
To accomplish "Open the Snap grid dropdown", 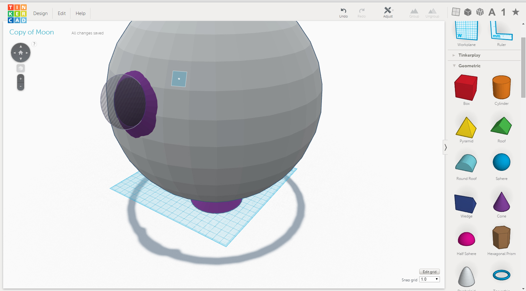I will [430, 279].
